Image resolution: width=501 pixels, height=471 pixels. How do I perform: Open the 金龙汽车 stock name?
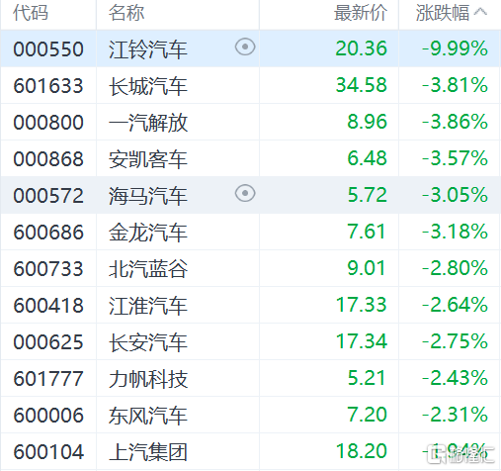pos(148,233)
